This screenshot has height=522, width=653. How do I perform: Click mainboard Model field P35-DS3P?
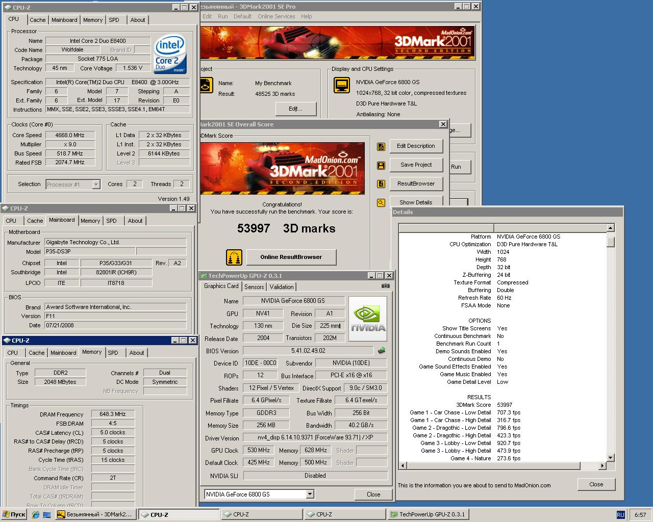tap(90, 252)
